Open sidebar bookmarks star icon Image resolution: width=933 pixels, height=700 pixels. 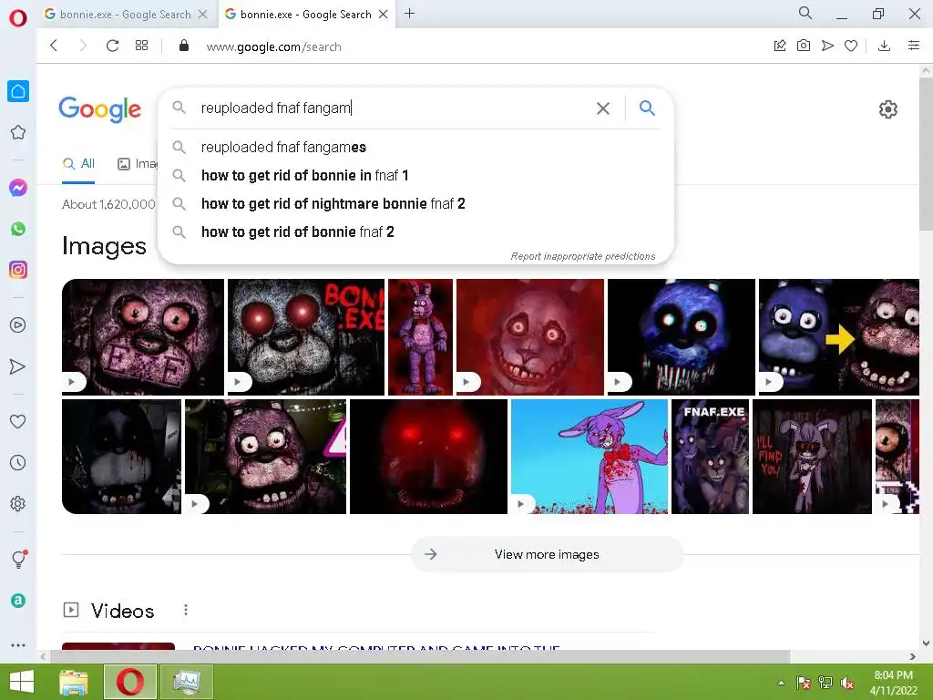[x=18, y=132]
